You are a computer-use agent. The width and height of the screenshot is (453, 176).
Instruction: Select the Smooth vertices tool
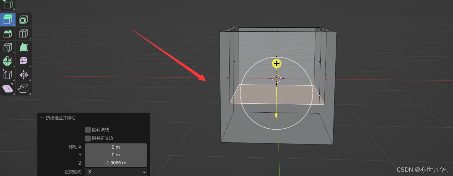[x=24, y=61]
